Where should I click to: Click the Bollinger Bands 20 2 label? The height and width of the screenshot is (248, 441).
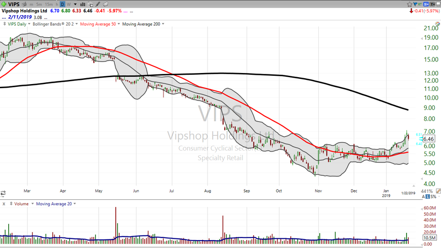click(x=53, y=24)
